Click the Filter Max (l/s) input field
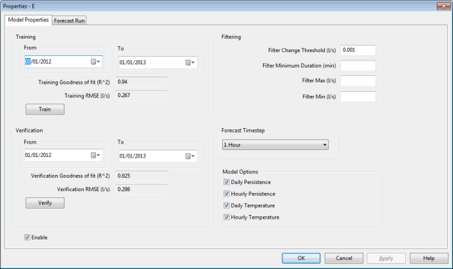 (358, 81)
